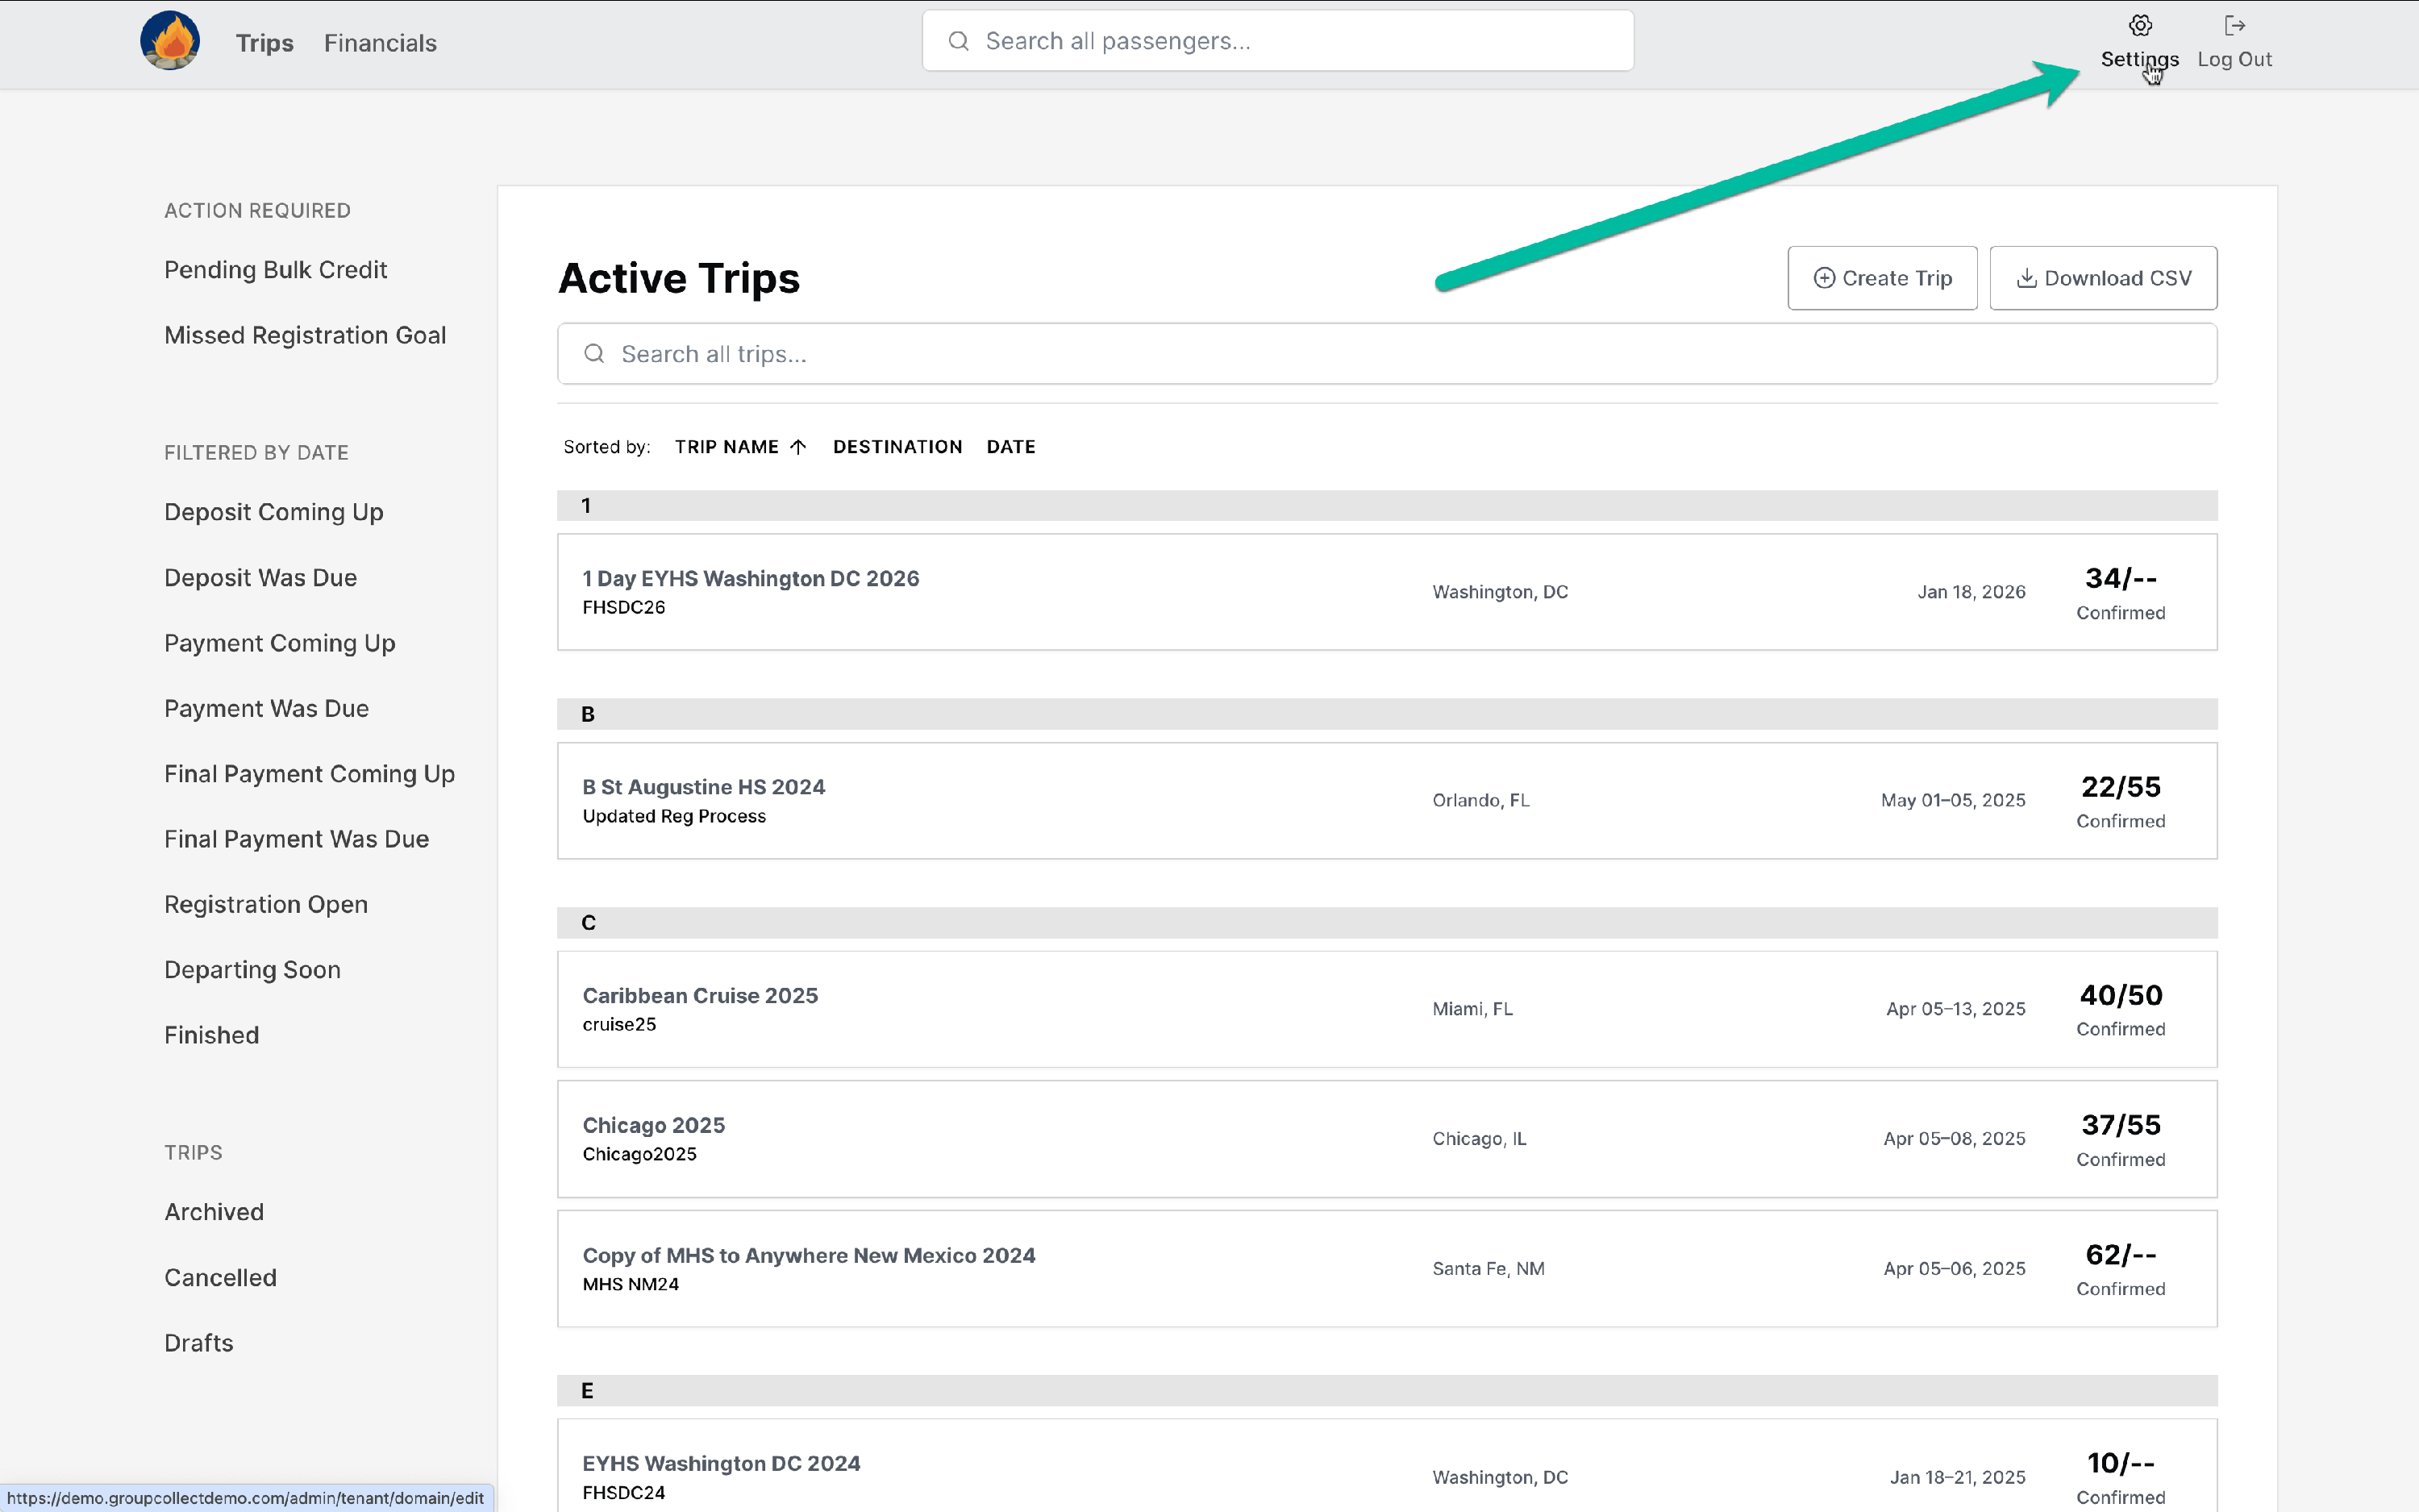View the Drafts trips list
This screenshot has width=2419, height=1512.
(x=198, y=1343)
